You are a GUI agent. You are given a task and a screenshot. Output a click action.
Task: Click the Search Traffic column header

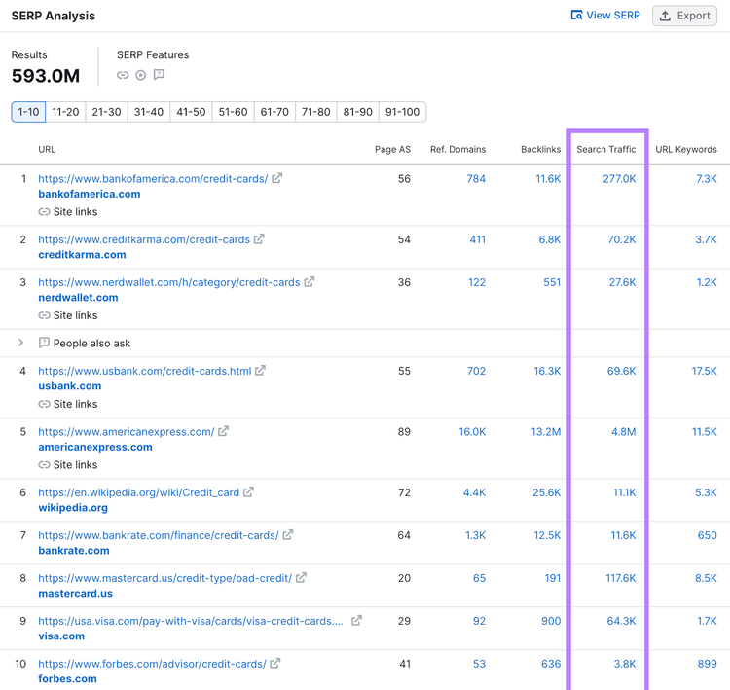pyautogui.click(x=605, y=149)
